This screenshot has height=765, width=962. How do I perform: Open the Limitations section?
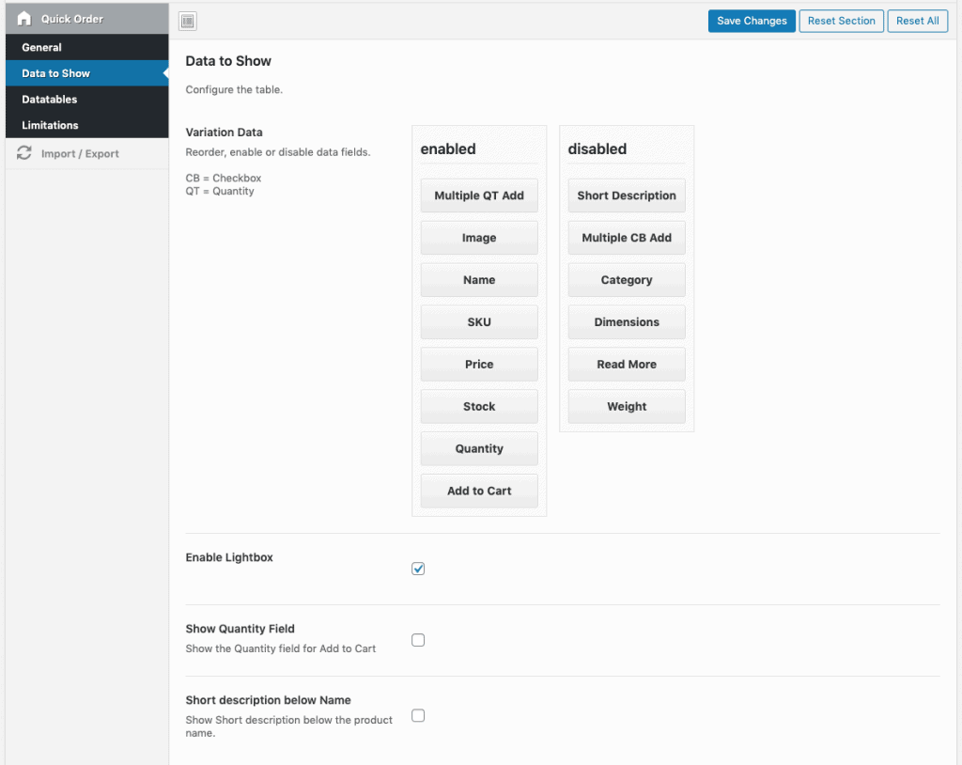[50, 125]
